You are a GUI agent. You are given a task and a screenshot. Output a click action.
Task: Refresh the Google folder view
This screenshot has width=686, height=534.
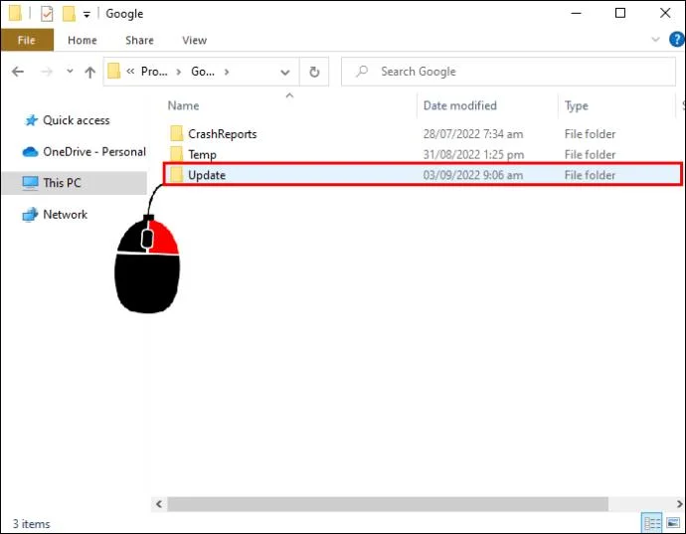[x=314, y=72]
